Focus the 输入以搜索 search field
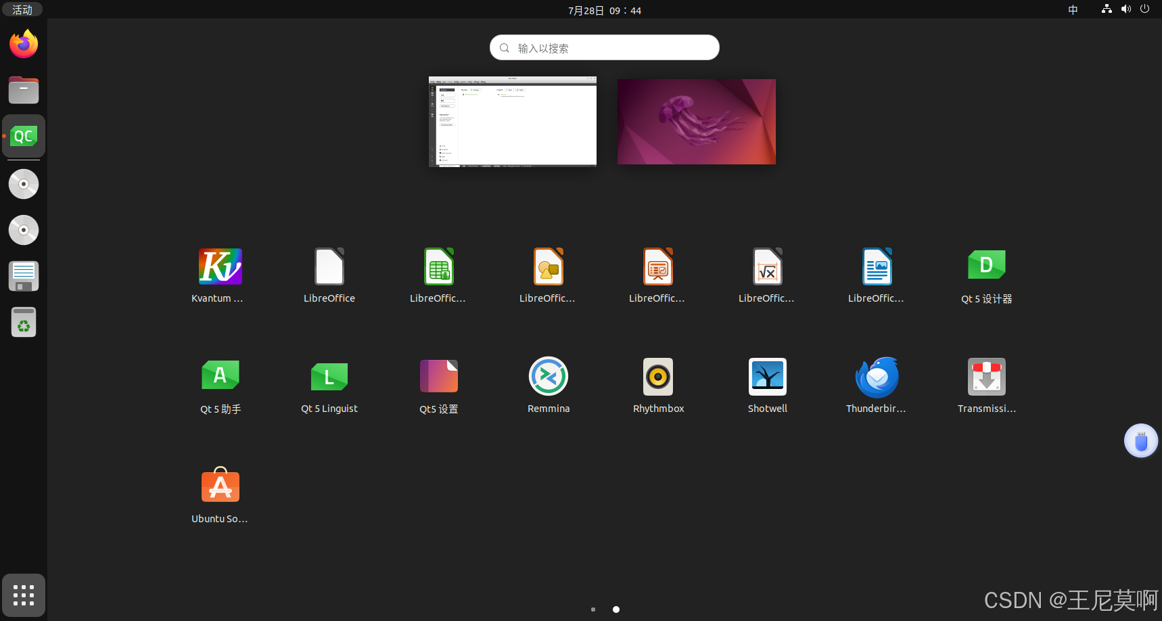The image size is (1162, 621). tap(605, 47)
